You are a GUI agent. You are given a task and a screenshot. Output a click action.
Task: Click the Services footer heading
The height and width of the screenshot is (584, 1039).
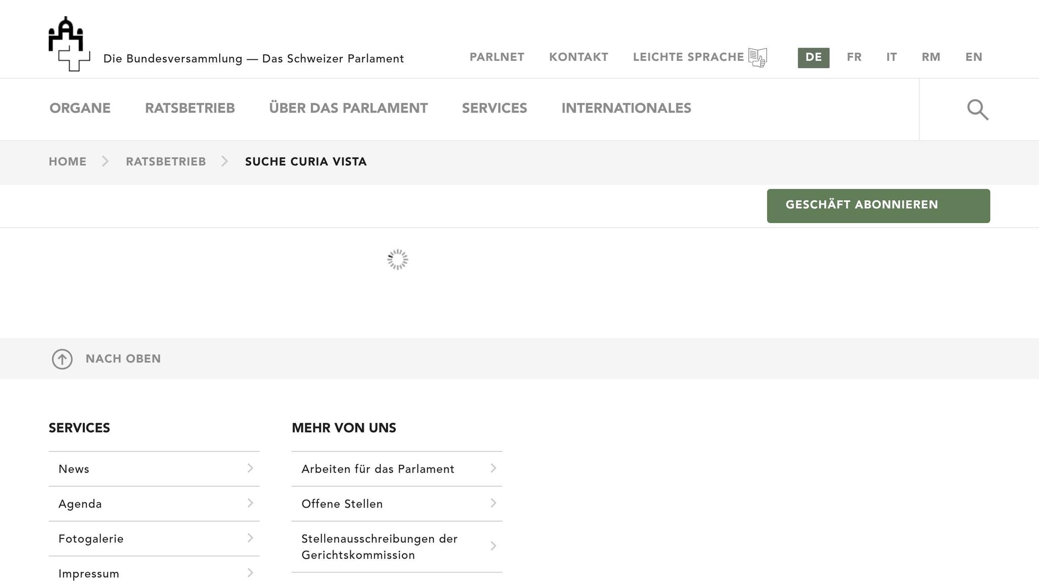(x=79, y=428)
